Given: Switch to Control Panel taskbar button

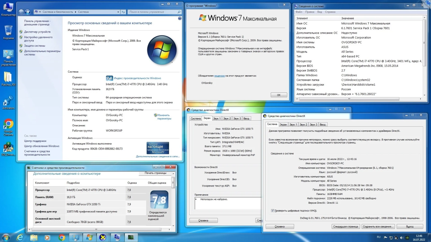Looking at the screenshot, I should tap(75, 237).
